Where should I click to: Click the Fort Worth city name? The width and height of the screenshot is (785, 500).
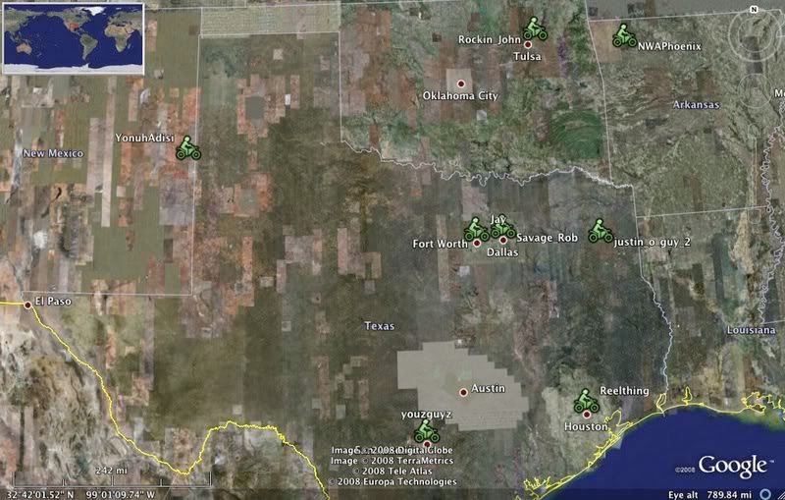pos(440,244)
